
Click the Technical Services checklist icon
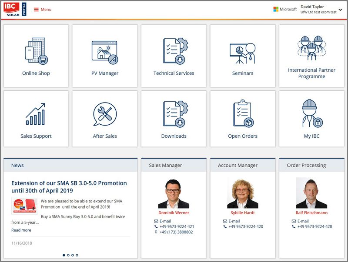pyautogui.click(x=175, y=51)
